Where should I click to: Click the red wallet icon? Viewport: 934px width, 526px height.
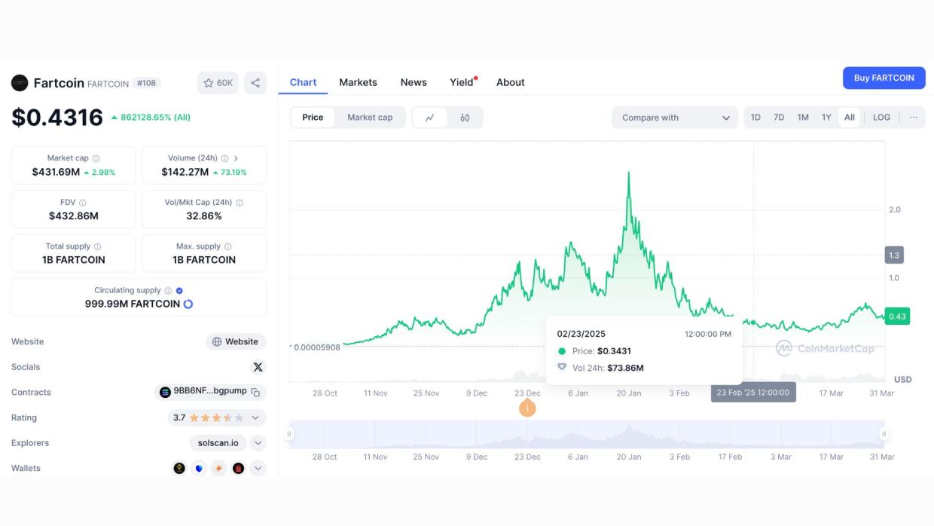point(238,468)
